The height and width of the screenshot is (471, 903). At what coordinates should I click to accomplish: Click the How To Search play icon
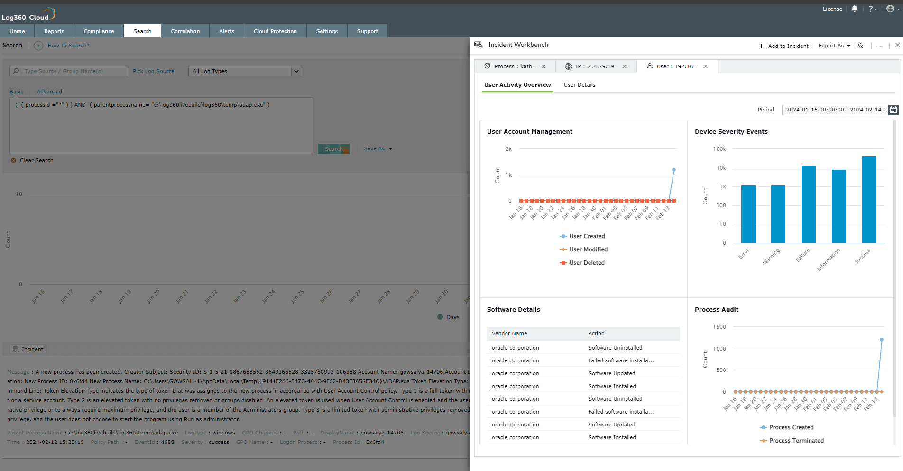38,46
